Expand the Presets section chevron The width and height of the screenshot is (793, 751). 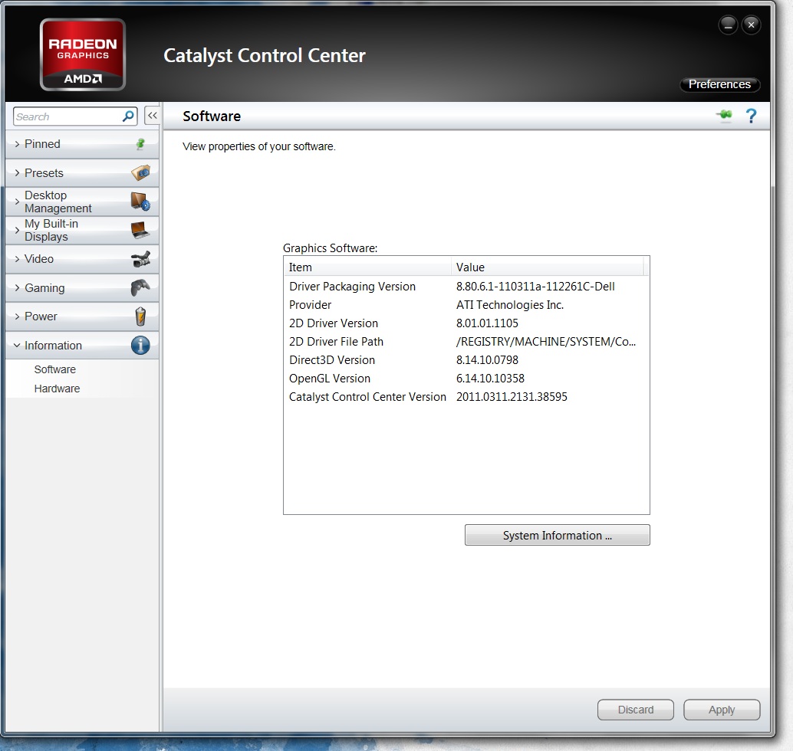(17, 173)
